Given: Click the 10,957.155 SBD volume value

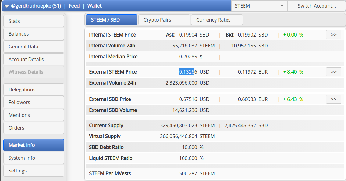Looking at the screenshot, I should coord(250,46).
